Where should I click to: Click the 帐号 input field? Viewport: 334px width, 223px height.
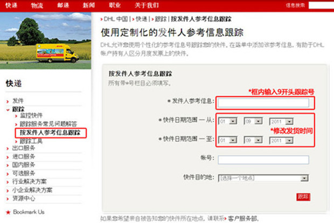(x=263, y=160)
